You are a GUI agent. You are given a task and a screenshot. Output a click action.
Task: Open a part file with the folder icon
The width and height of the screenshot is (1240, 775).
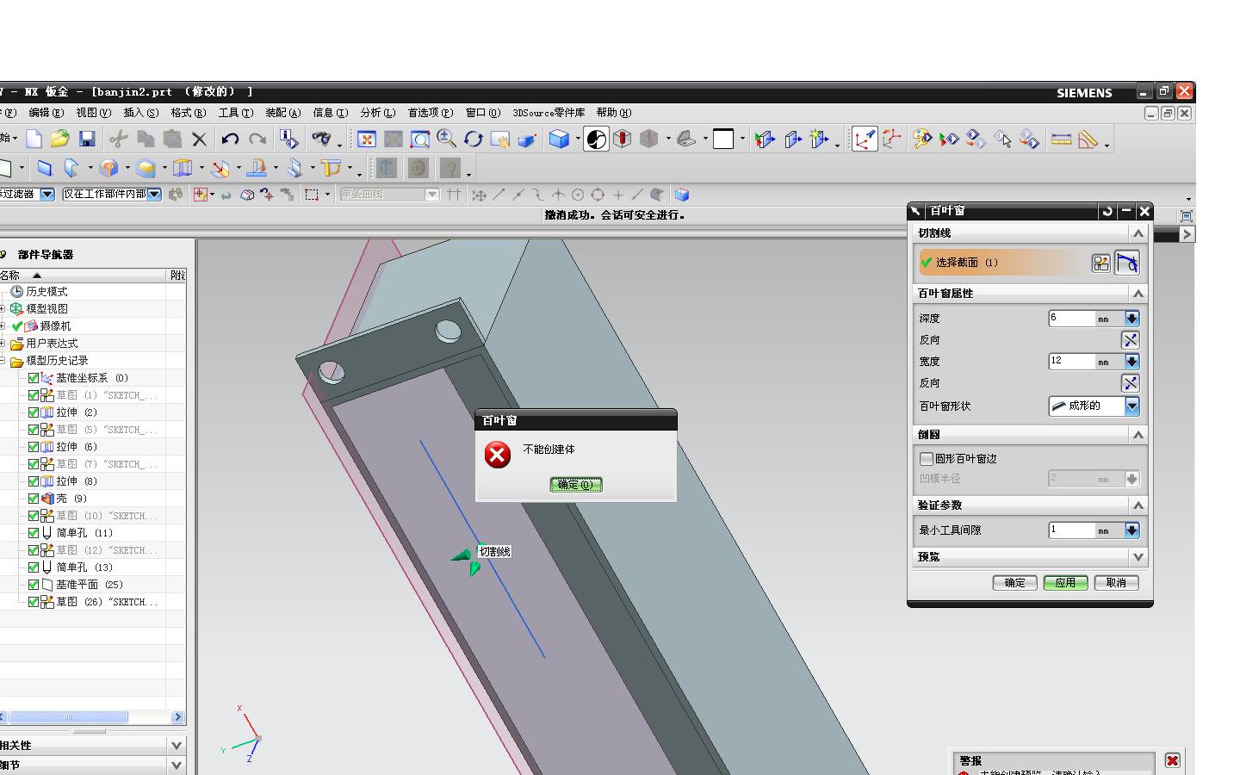[x=59, y=139]
